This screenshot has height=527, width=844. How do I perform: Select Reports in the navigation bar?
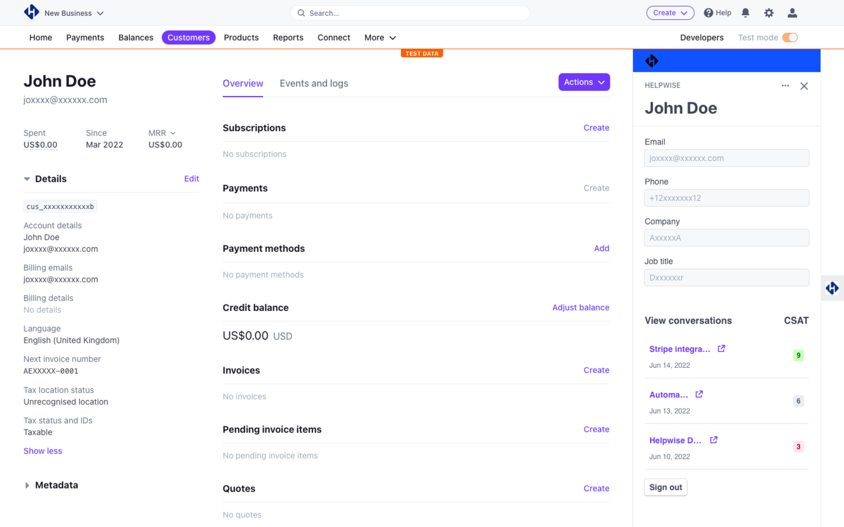click(x=288, y=37)
